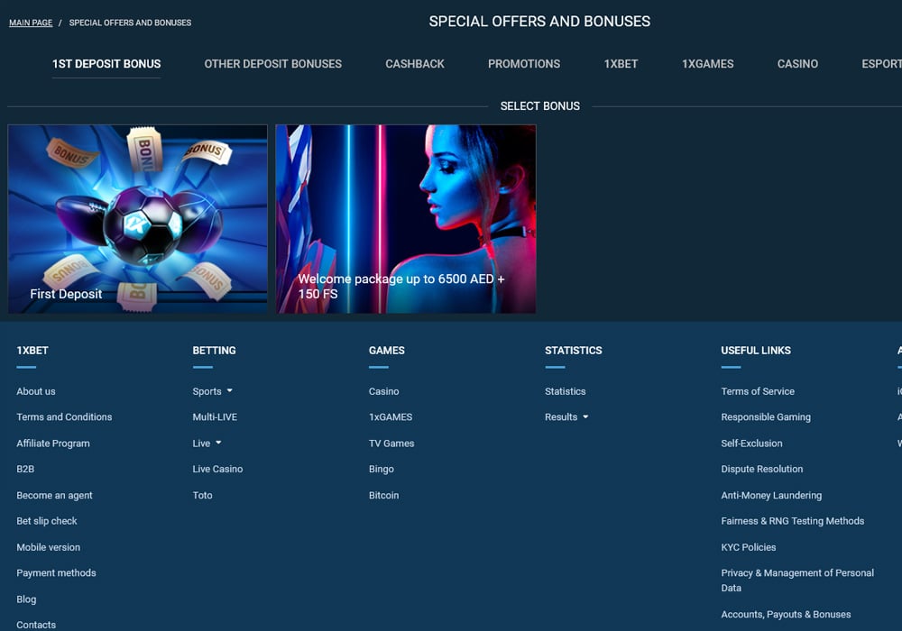This screenshot has width=902, height=631.
Task: Expand the Results dropdown in Statistics
Action: click(x=585, y=416)
